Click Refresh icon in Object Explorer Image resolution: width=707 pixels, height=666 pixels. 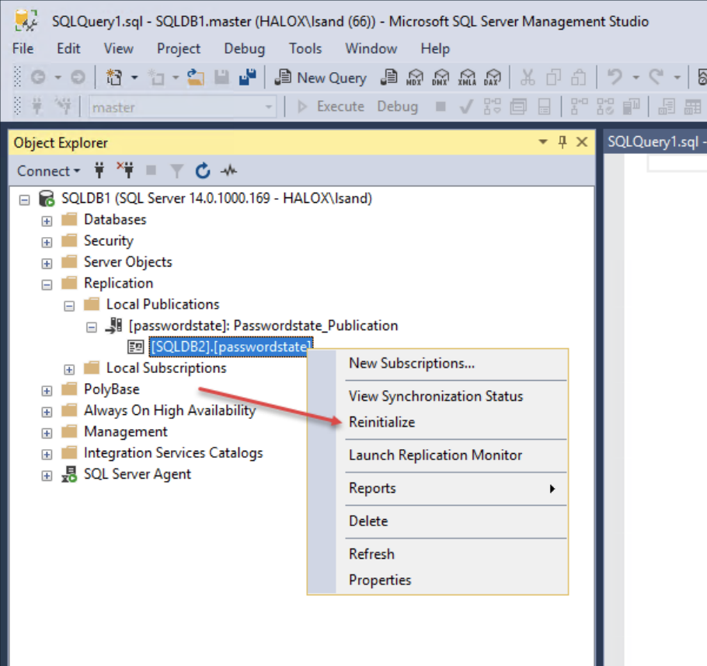(203, 171)
